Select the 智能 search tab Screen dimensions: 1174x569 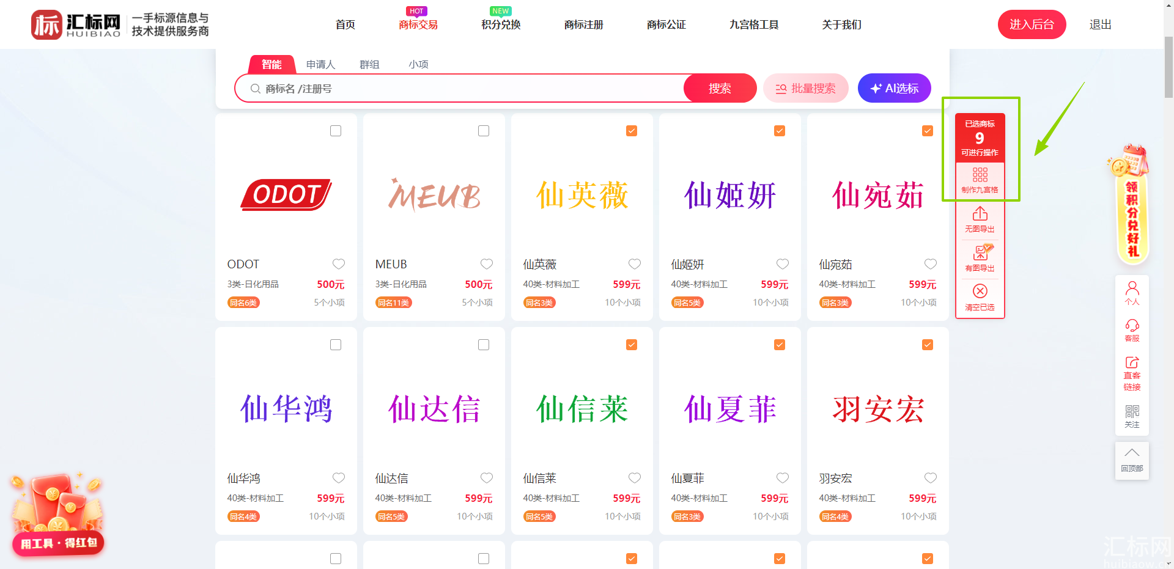tap(271, 64)
